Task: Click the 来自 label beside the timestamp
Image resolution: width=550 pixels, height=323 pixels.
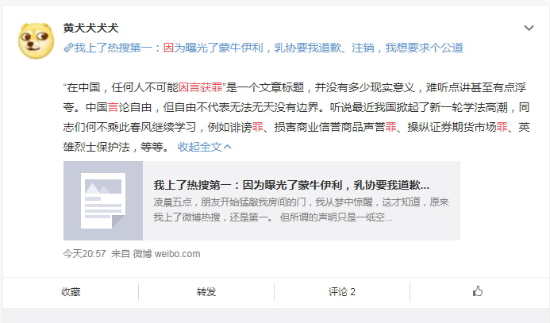Action: coord(121,254)
